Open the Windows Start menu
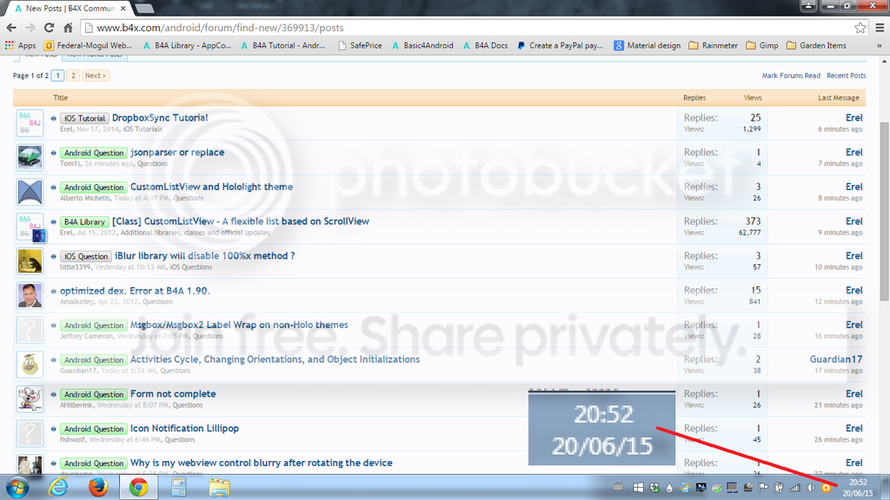The height and width of the screenshot is (500, 890). pyautogui.click(x=17, y=487)
